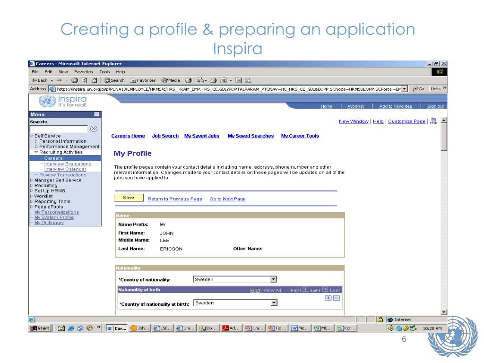The image size is (484, 363).
Task: Click the Go button beside address bar
Action: (419, 89)
